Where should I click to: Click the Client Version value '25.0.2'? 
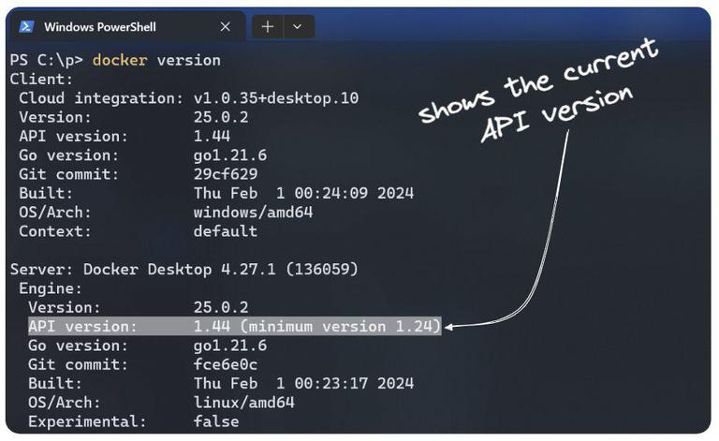pos(221,117)
